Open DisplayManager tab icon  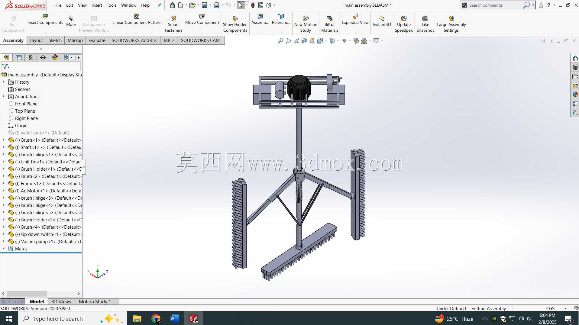(x=55, y=57)
